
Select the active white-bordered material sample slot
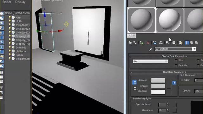click(141, 20)
